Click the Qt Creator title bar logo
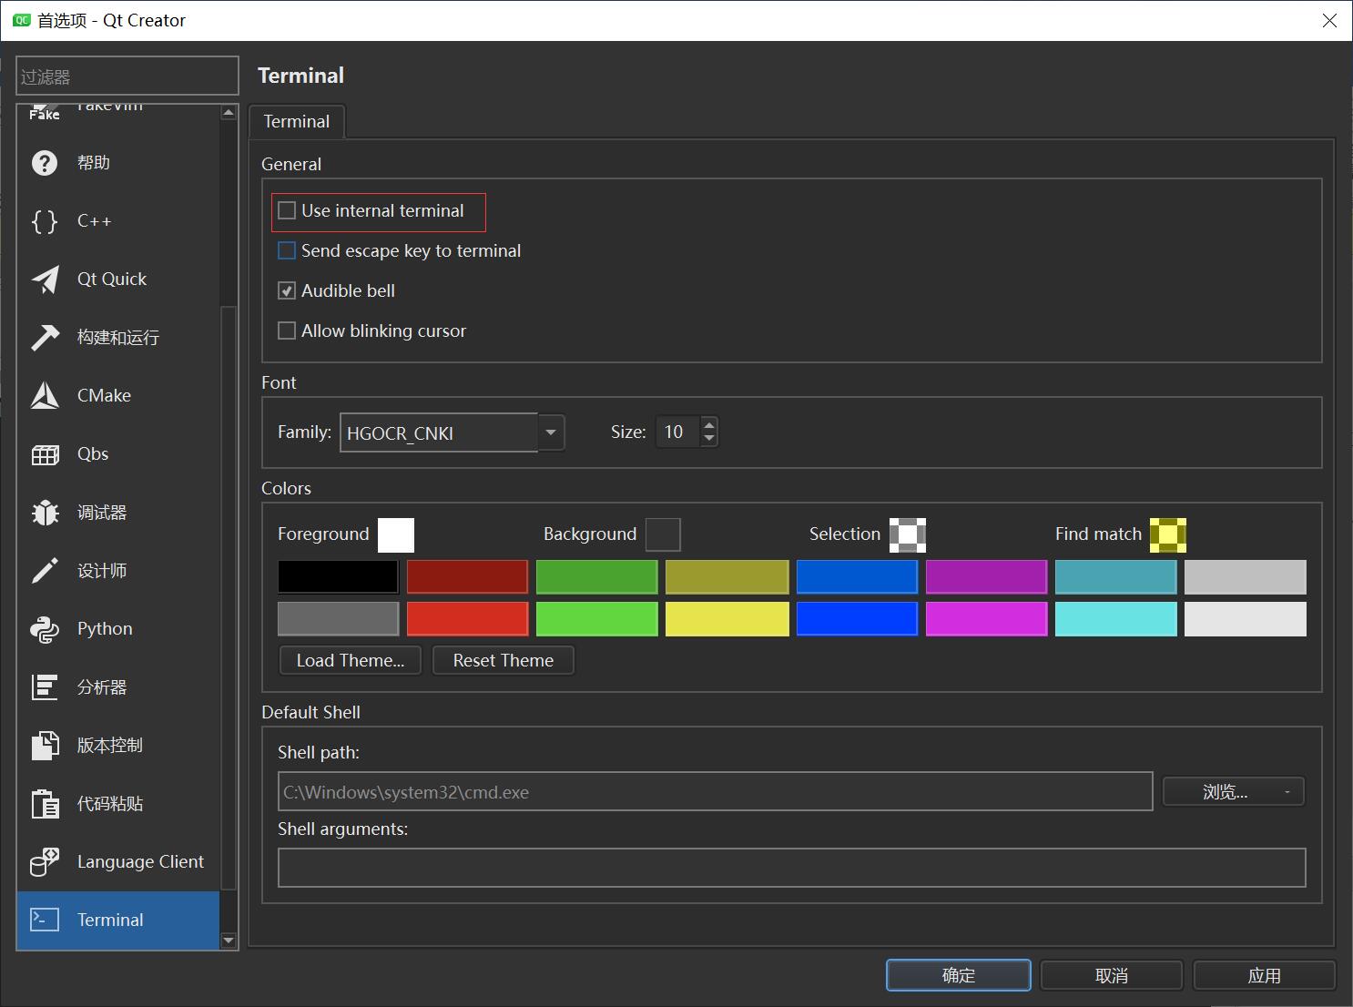 point(21,20)
